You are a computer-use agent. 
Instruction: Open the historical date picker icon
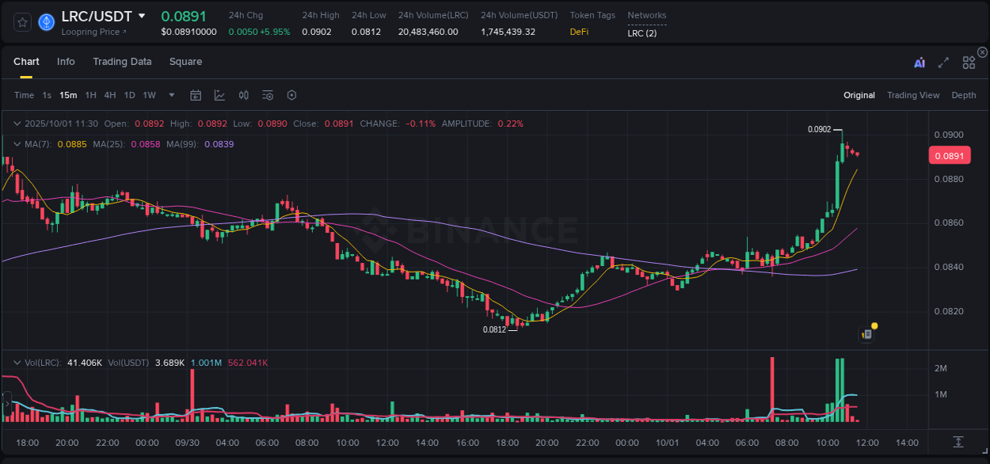pyautogui.click(x=196, y=94)
